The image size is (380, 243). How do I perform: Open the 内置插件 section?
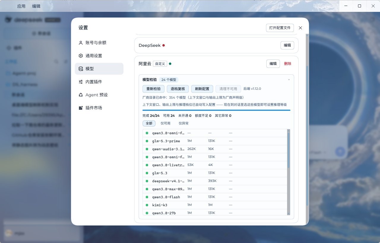pos(99,82)
